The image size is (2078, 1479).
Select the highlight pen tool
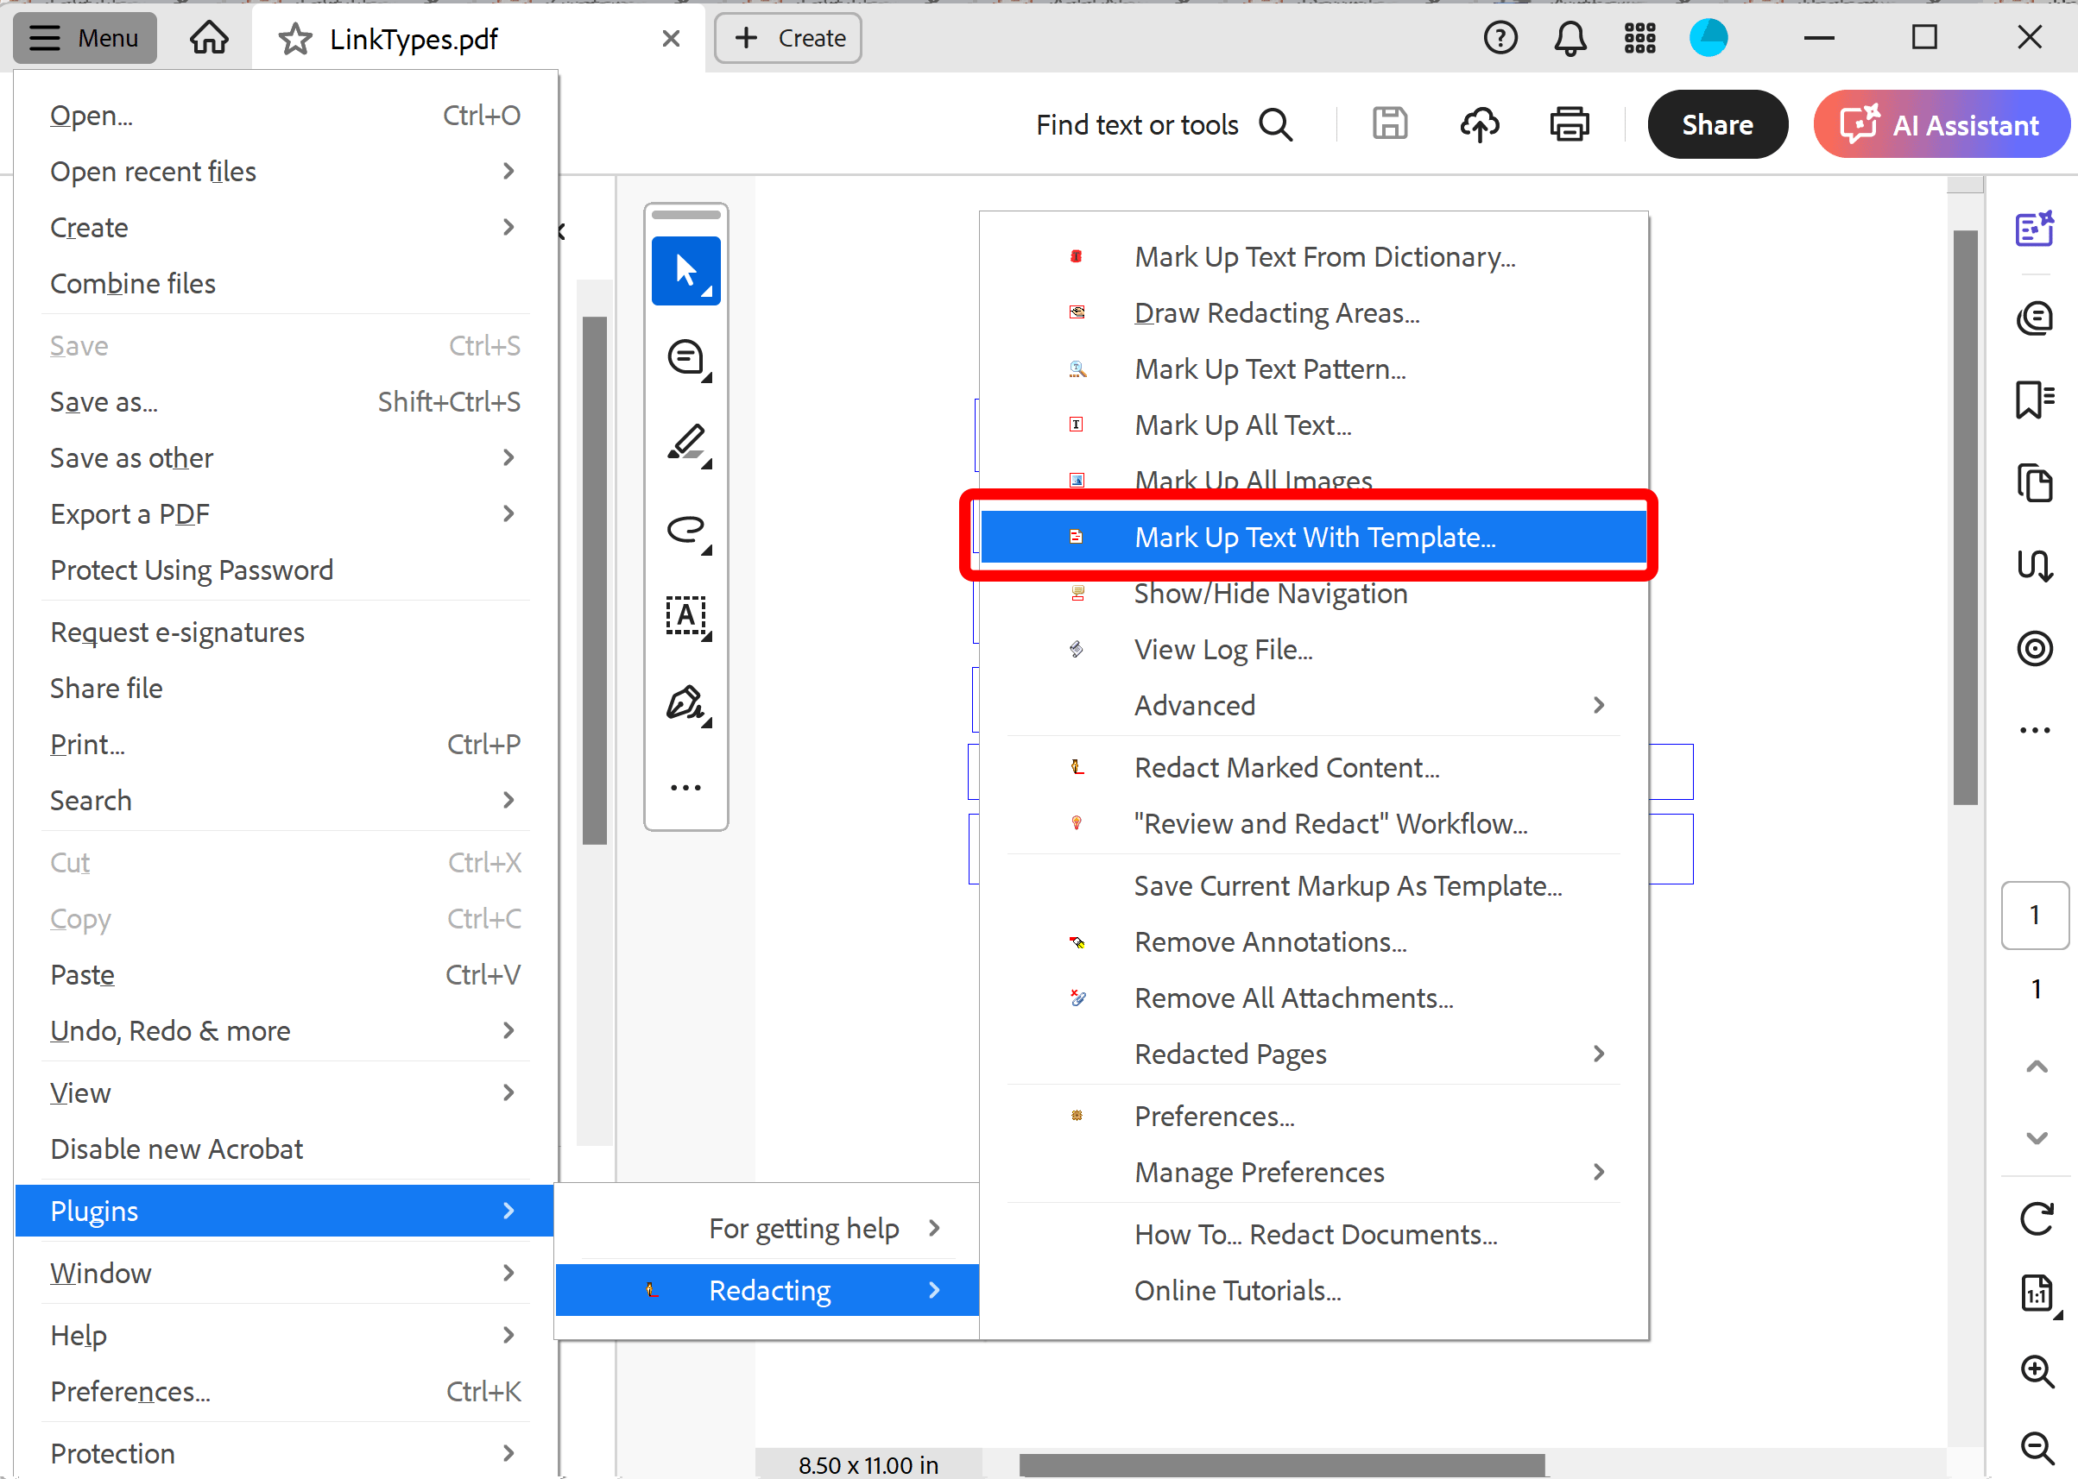click(686, 444)
